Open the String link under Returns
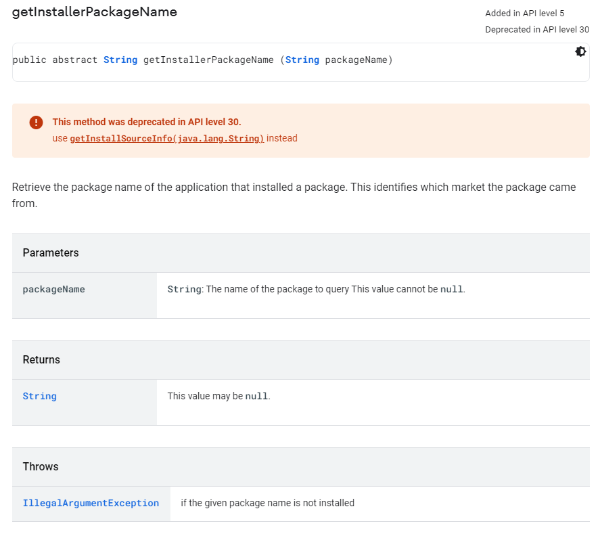This screenshot has width=600, height=534. pyautogui.click(x=40, y=397)
